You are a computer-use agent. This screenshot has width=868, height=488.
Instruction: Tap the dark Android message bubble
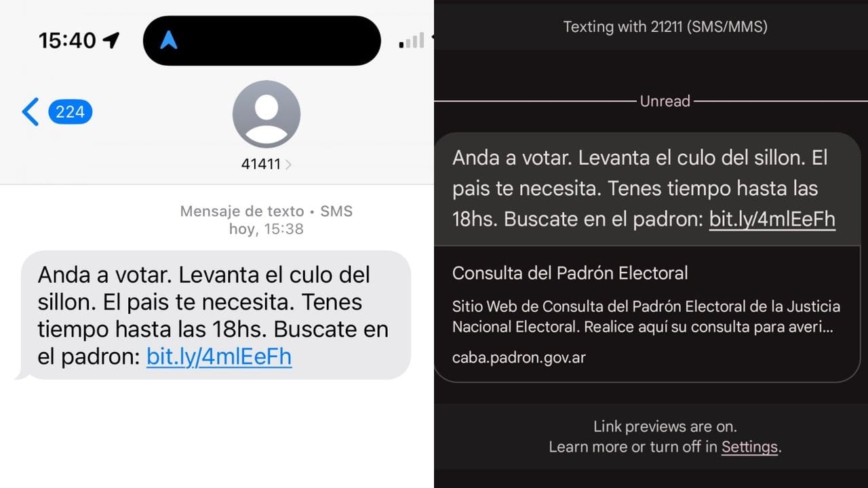(x=648, y=189)
